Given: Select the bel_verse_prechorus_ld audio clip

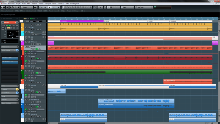Looking at the screenshot, I should (x=136, y=101).
